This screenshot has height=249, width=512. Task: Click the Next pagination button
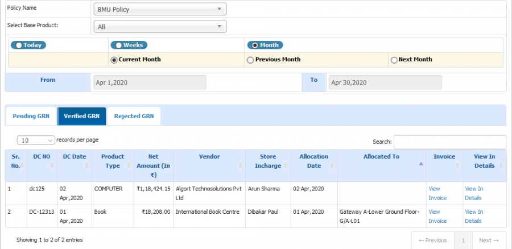489,240
